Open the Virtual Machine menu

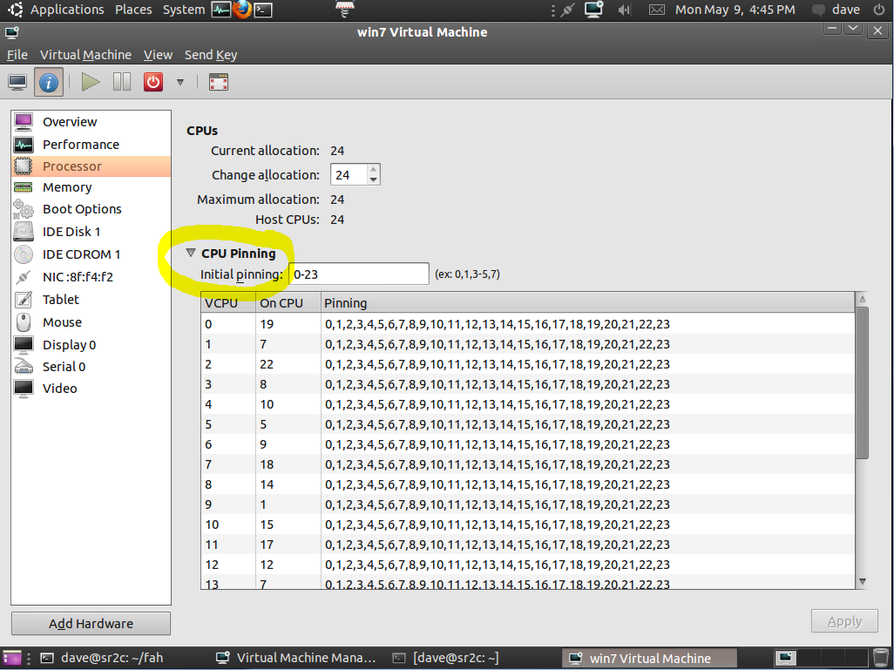(x=85, y=55)
